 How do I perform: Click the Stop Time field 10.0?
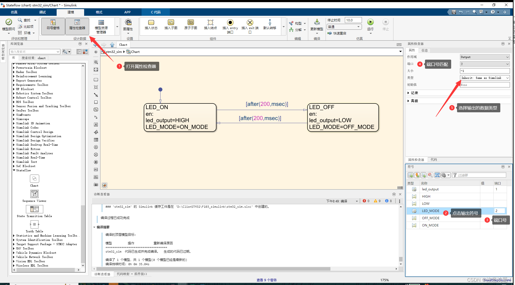(353, 20)
